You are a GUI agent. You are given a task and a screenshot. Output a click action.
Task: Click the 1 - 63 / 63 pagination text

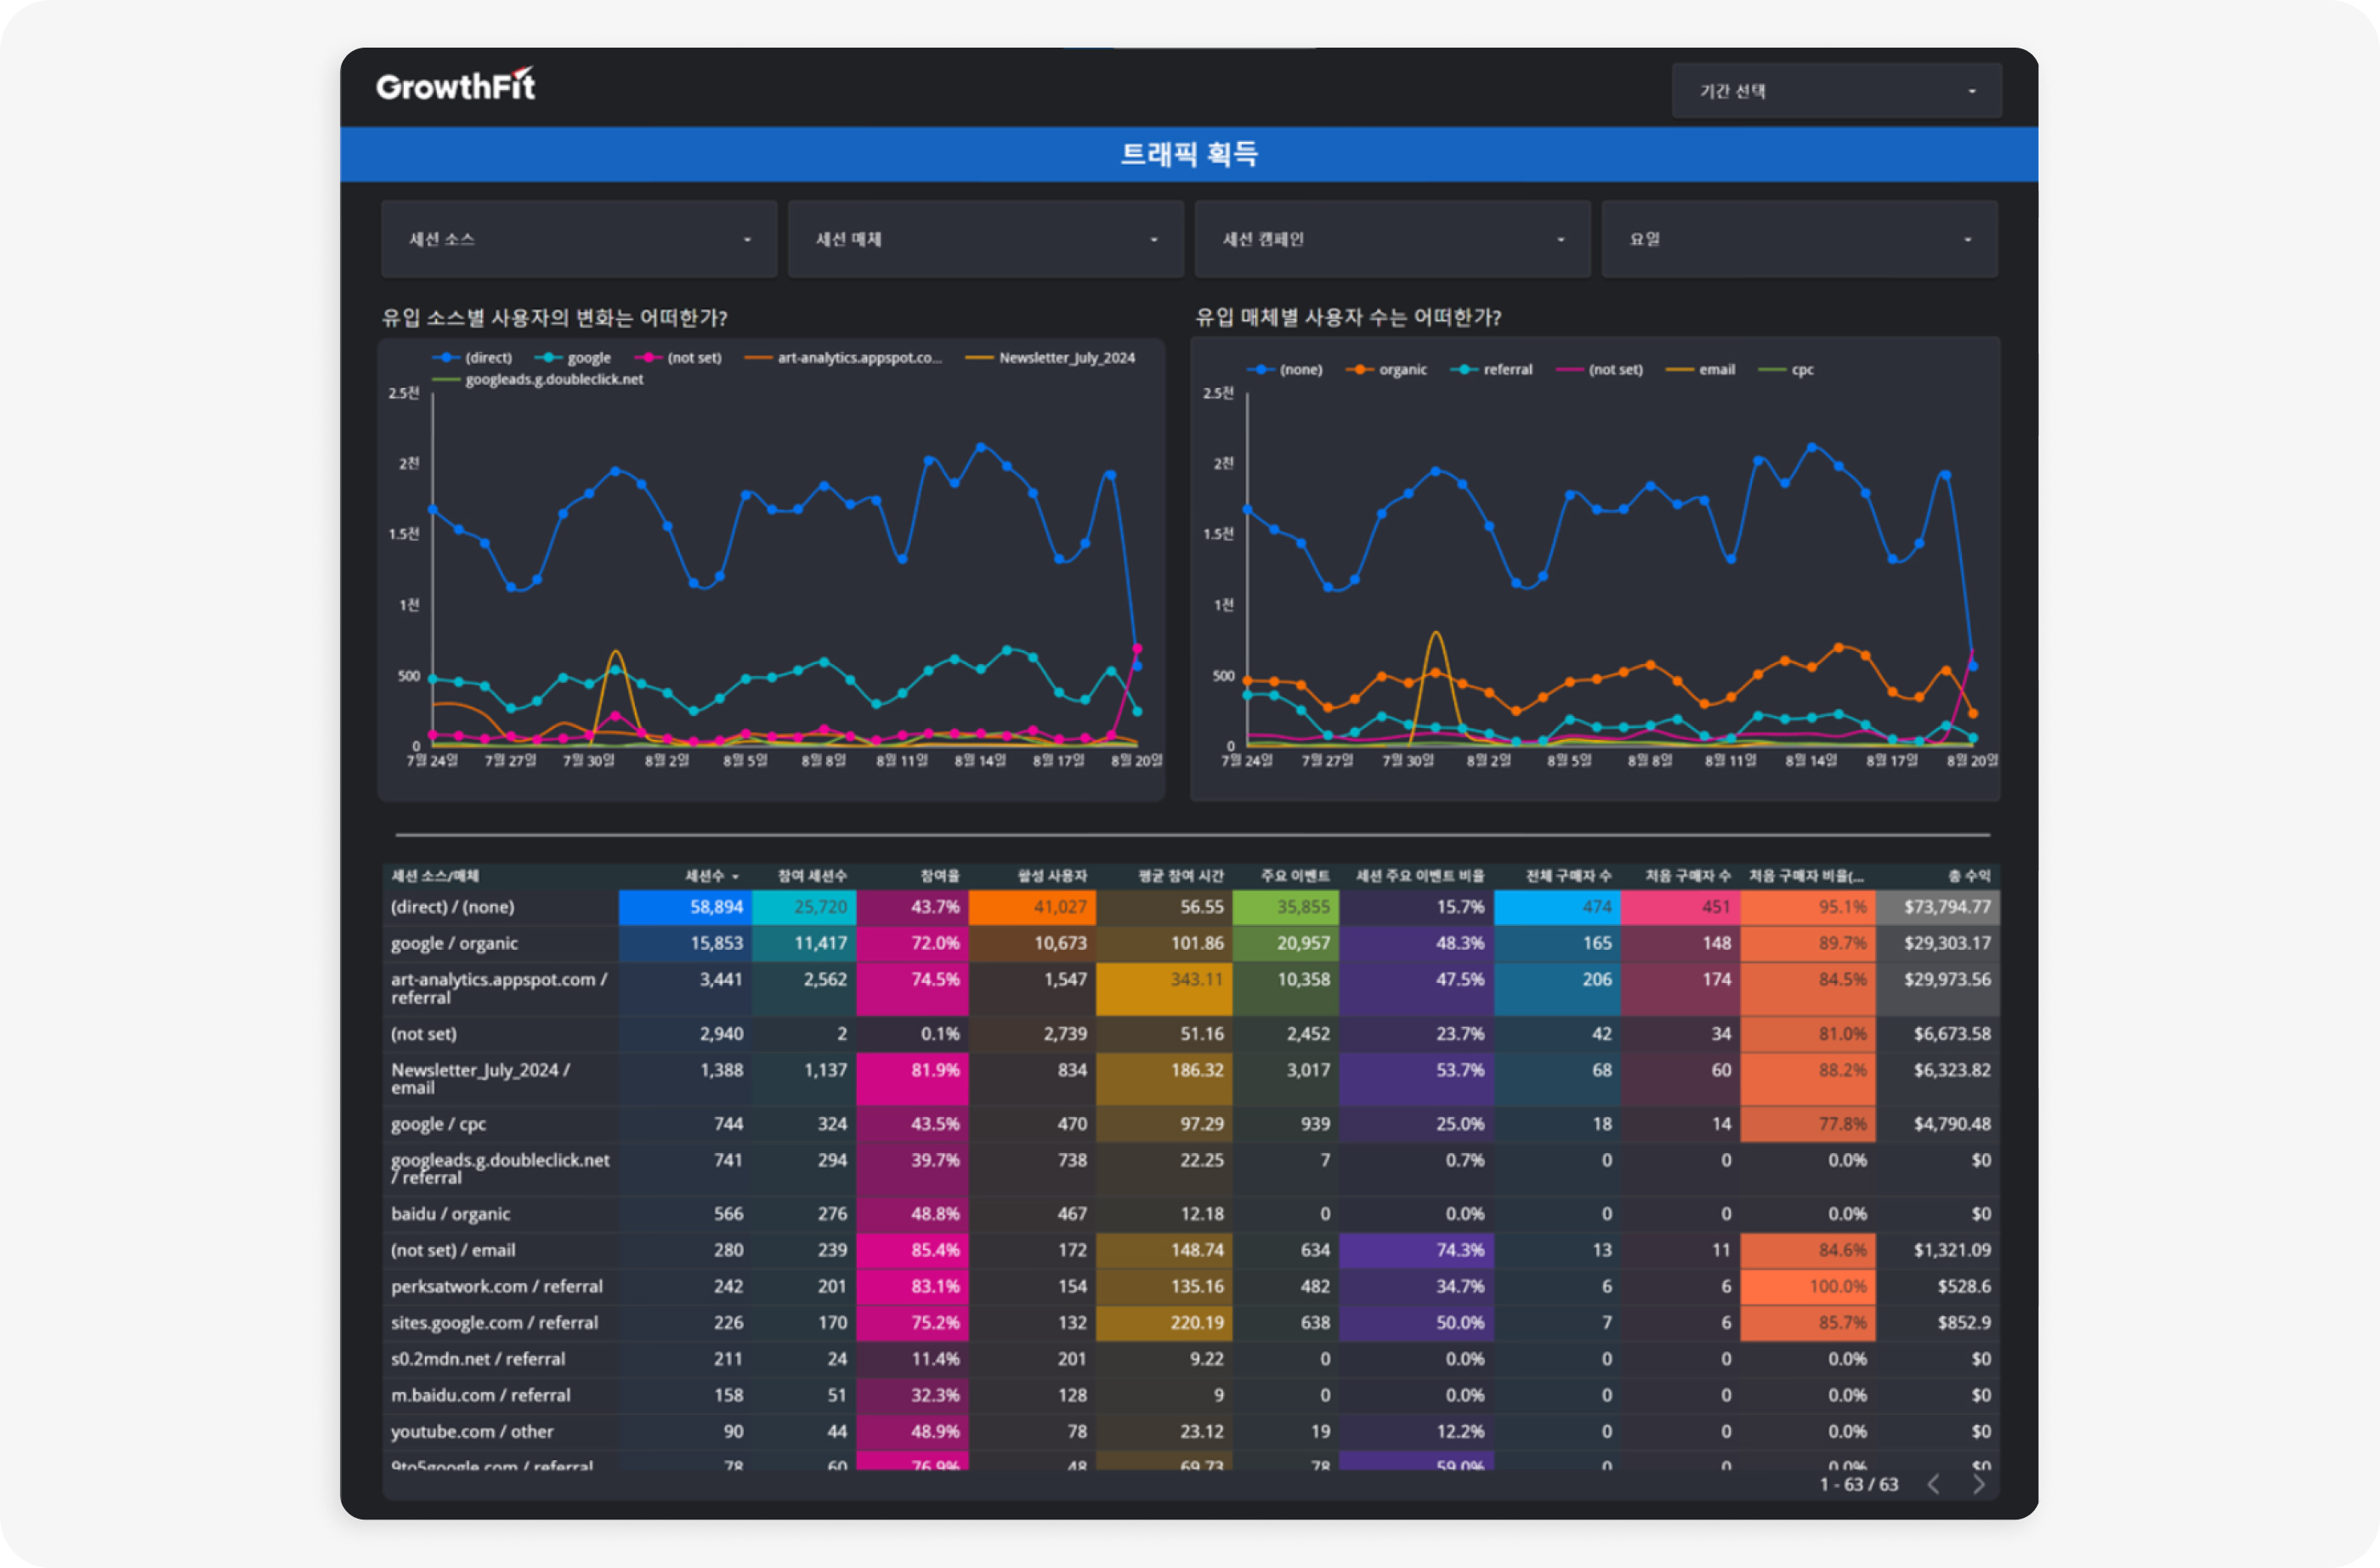point(1858,1484)
